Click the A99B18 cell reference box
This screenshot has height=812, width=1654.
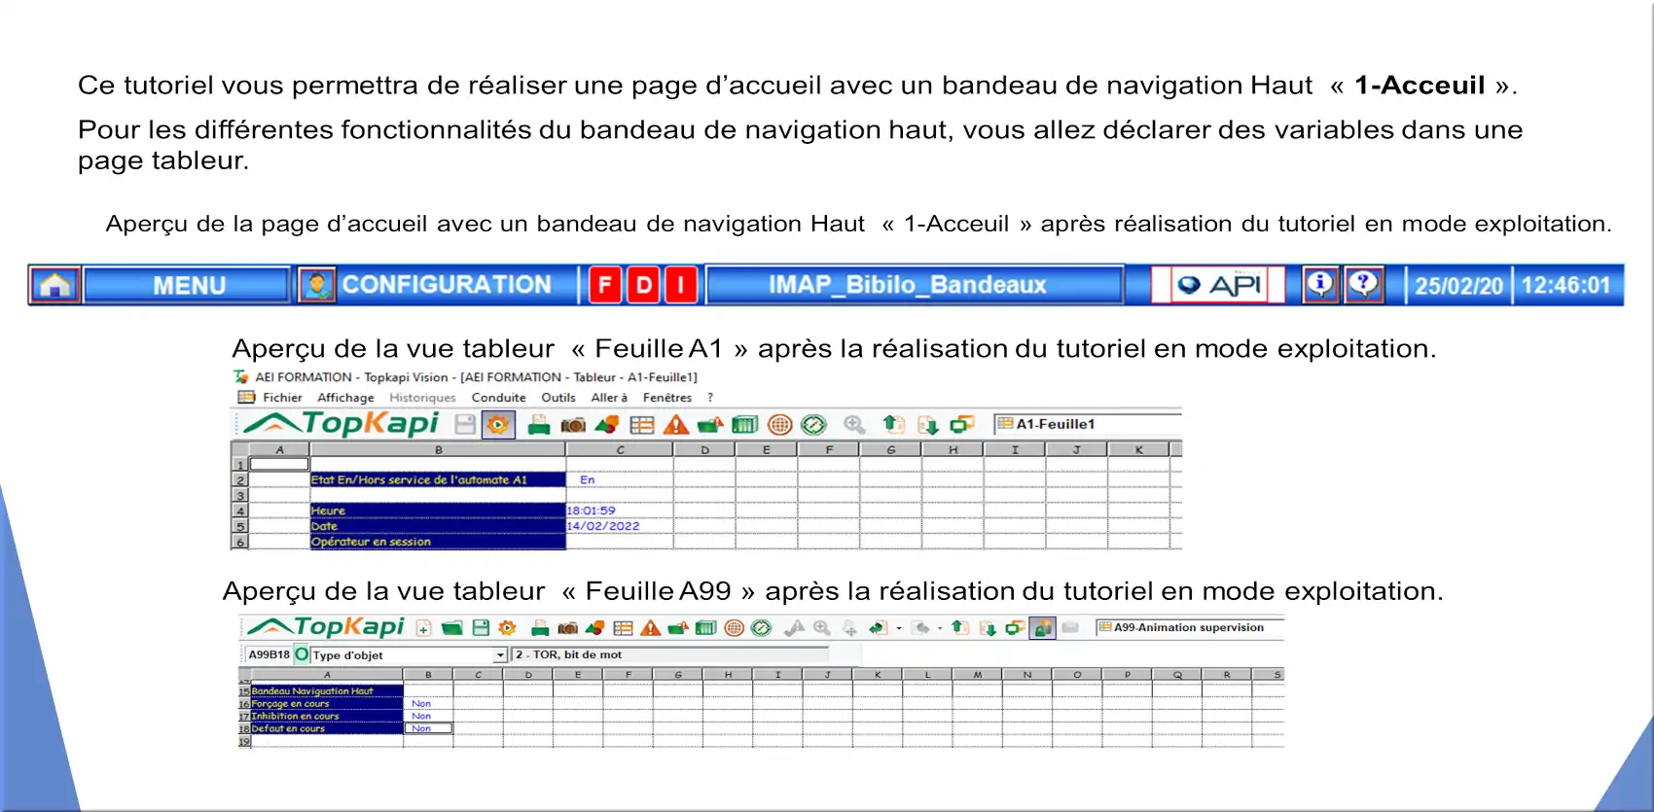(268, 654)
